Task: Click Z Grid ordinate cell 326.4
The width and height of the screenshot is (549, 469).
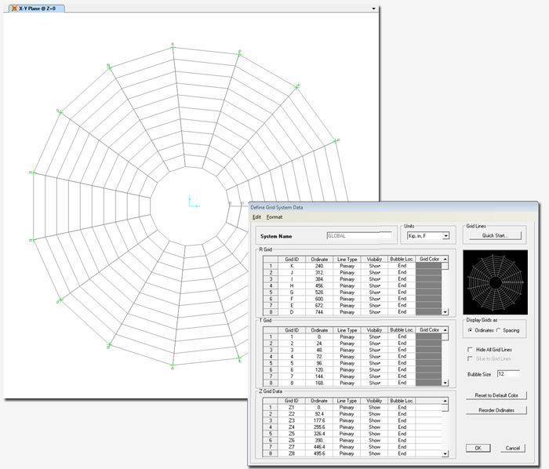Action: tap(319, 434)
